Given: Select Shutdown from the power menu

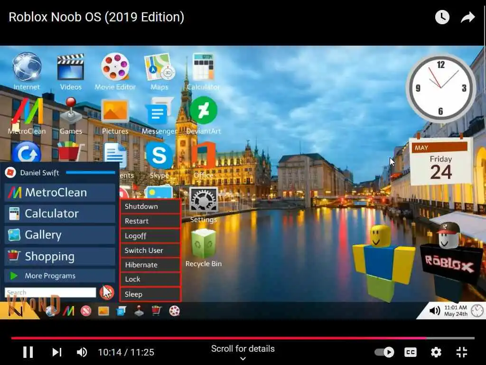Looking at the screenshot, I should click(x=150, y=206).
